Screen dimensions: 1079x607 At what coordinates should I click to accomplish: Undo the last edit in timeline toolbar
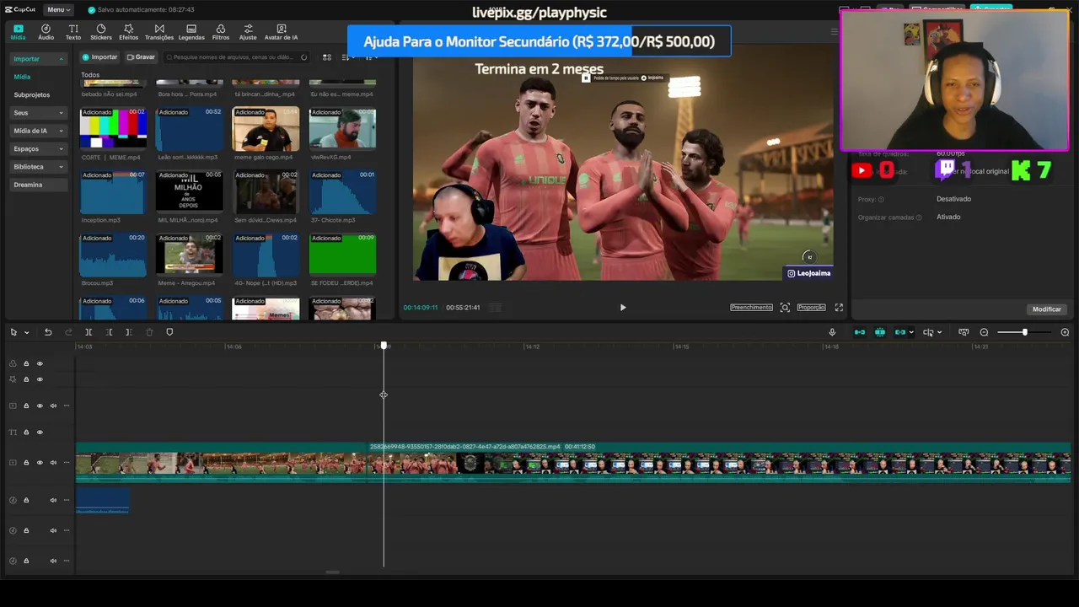[48, 332]
